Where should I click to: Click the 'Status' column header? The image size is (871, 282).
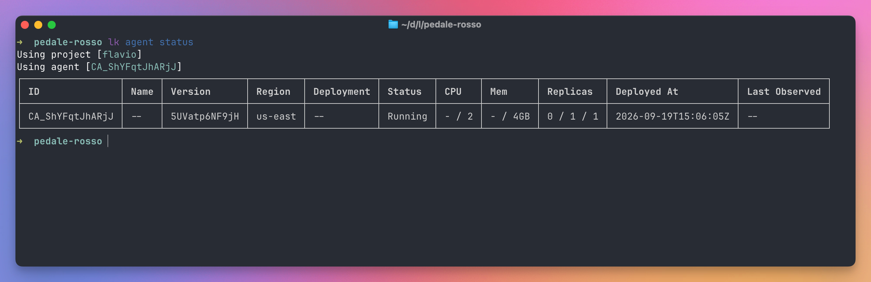click(x=405, y=92)
